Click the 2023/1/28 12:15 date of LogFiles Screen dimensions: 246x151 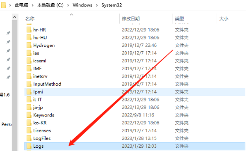click(x=139, y=138)
